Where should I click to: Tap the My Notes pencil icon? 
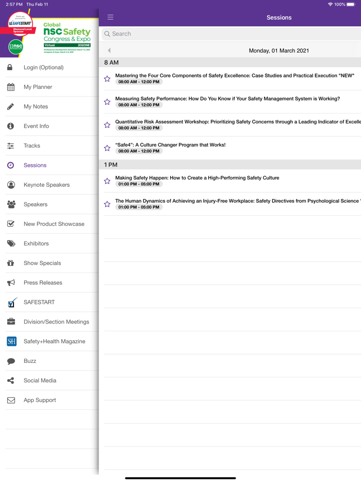tap(11, 107)
